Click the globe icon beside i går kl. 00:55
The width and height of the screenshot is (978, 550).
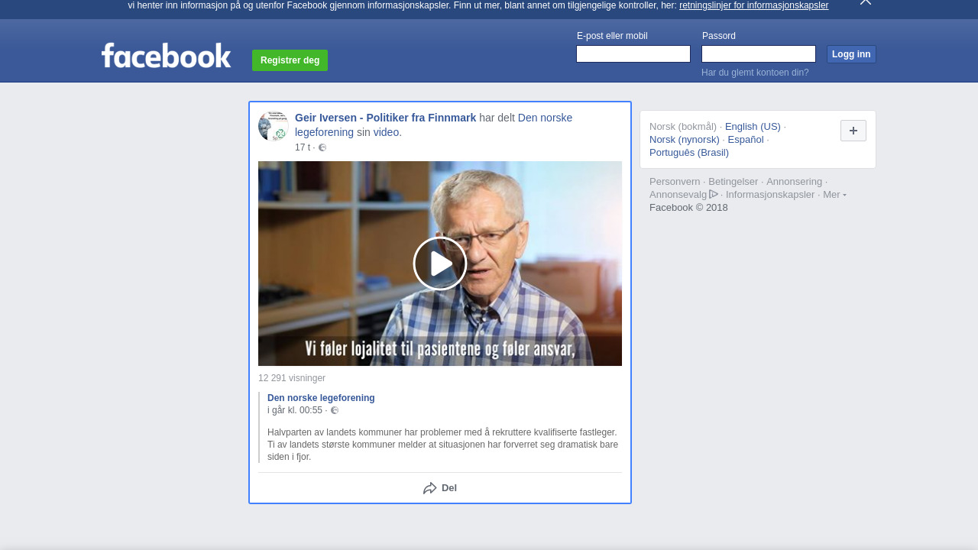(x=335, y=410)
